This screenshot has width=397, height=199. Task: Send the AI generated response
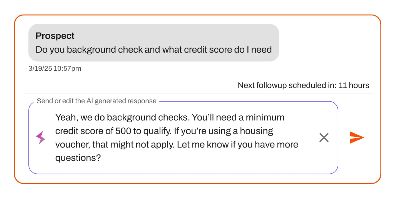point(357,137)
